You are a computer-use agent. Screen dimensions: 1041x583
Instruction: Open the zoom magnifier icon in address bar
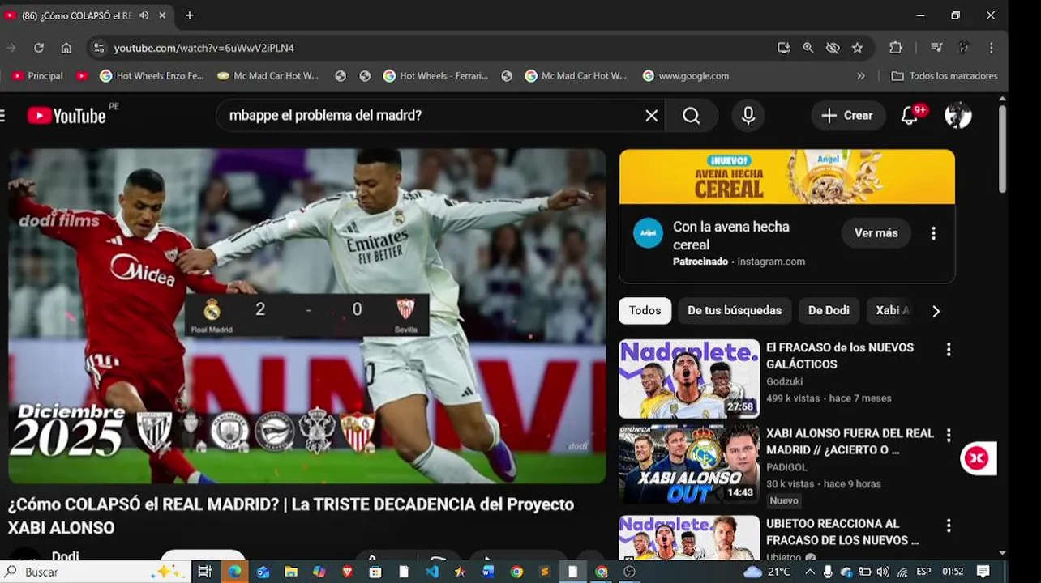click(808, 48)
